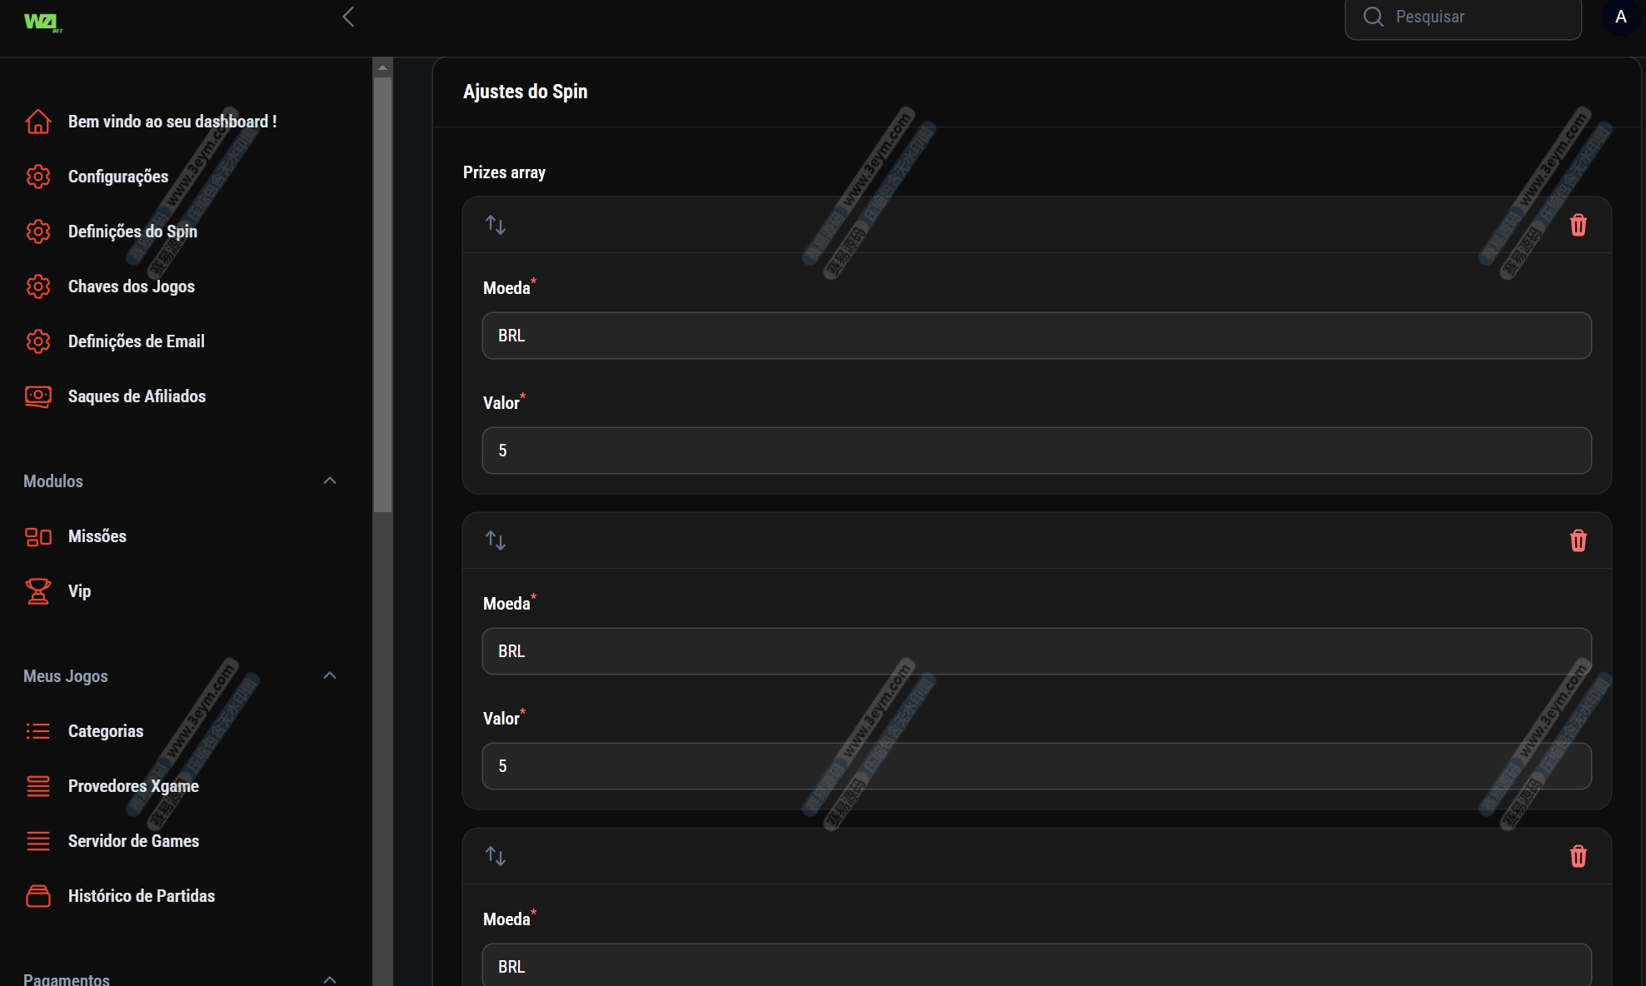Collapse the sidebar with back chevron
This screenshot has height=986, width=1646.
coord(348,17)
